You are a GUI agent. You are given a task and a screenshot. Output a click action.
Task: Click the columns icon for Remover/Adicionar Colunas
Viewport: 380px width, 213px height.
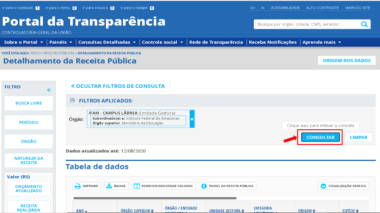(137, 186)
